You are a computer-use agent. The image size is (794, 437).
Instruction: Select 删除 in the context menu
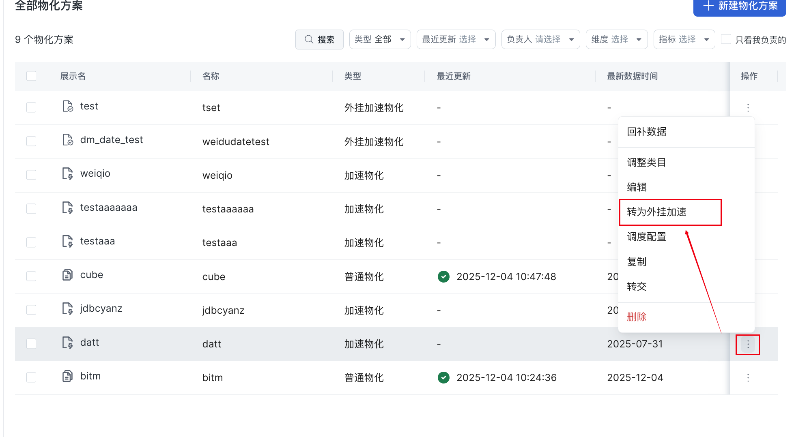[637, 317]
